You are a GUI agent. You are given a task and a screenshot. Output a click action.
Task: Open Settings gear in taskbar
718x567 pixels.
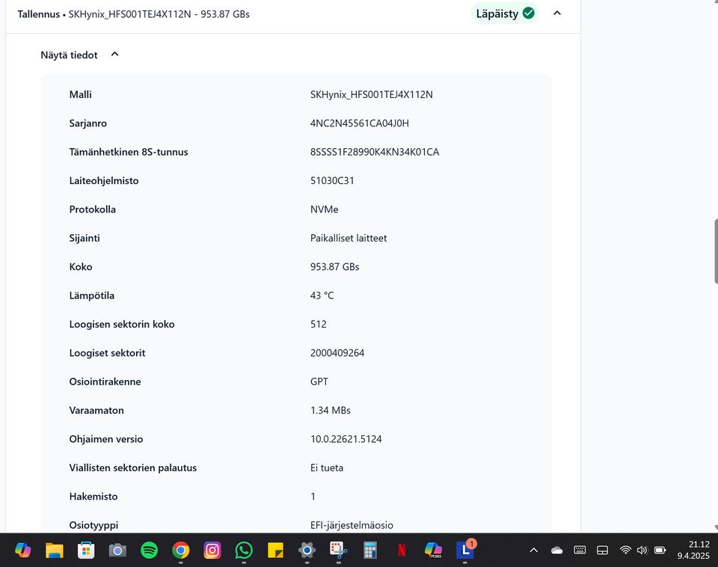(x=307, y=550)
